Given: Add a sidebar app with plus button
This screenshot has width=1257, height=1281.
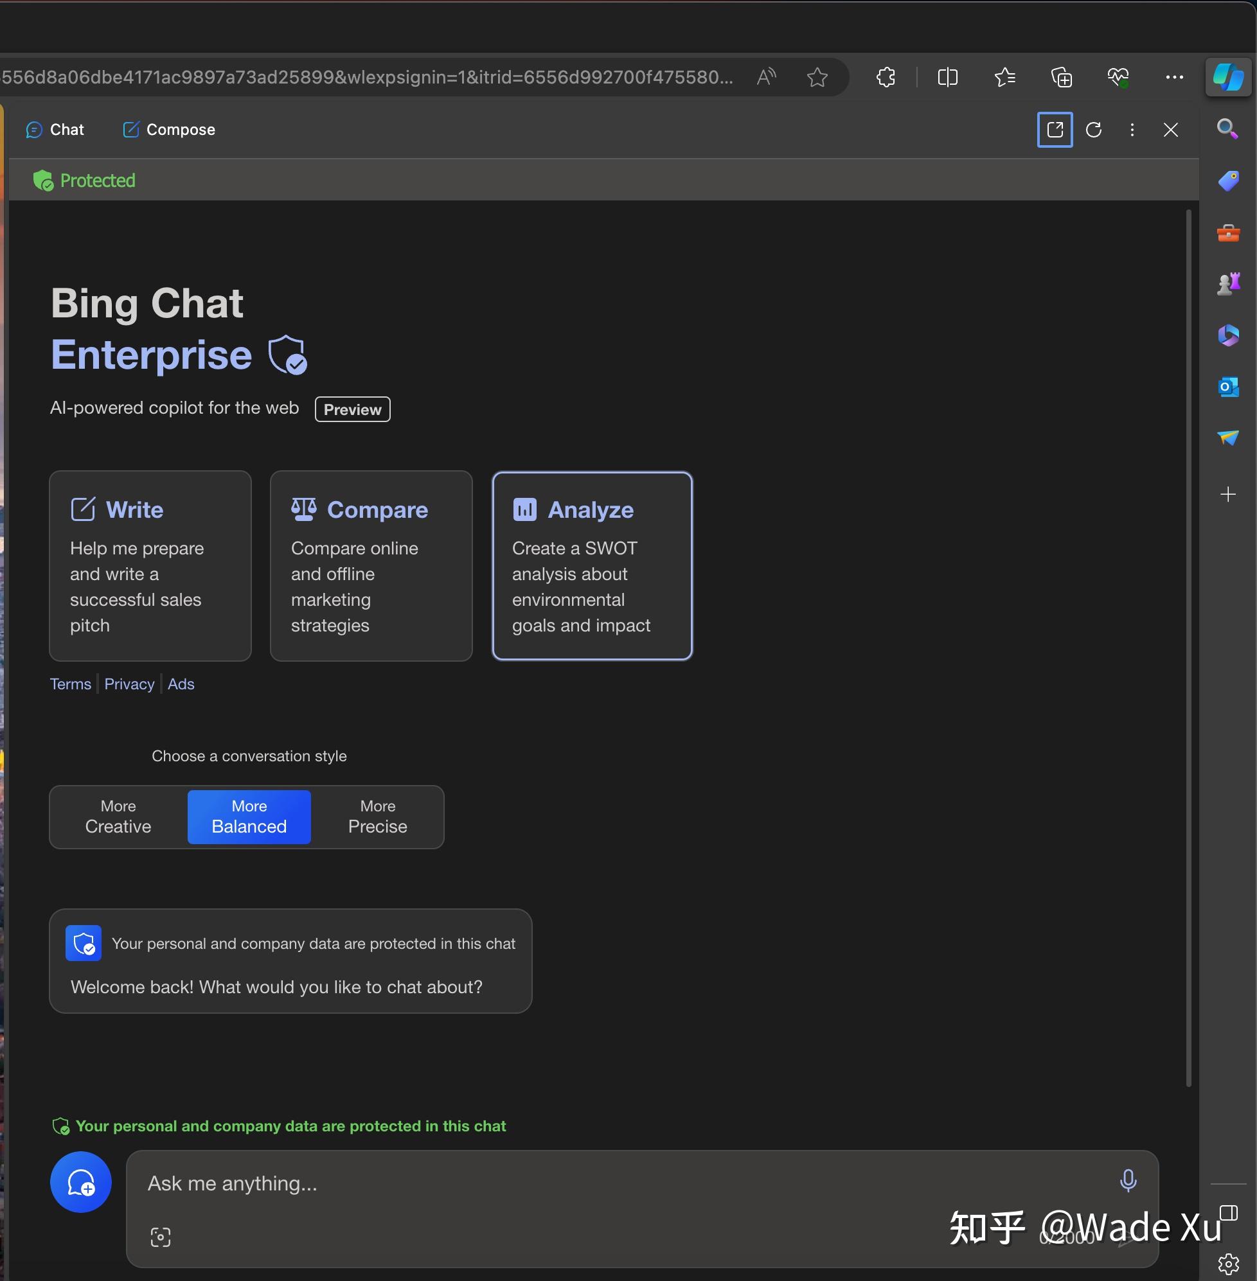Looking at the screenshot, I should [1228, 494].
